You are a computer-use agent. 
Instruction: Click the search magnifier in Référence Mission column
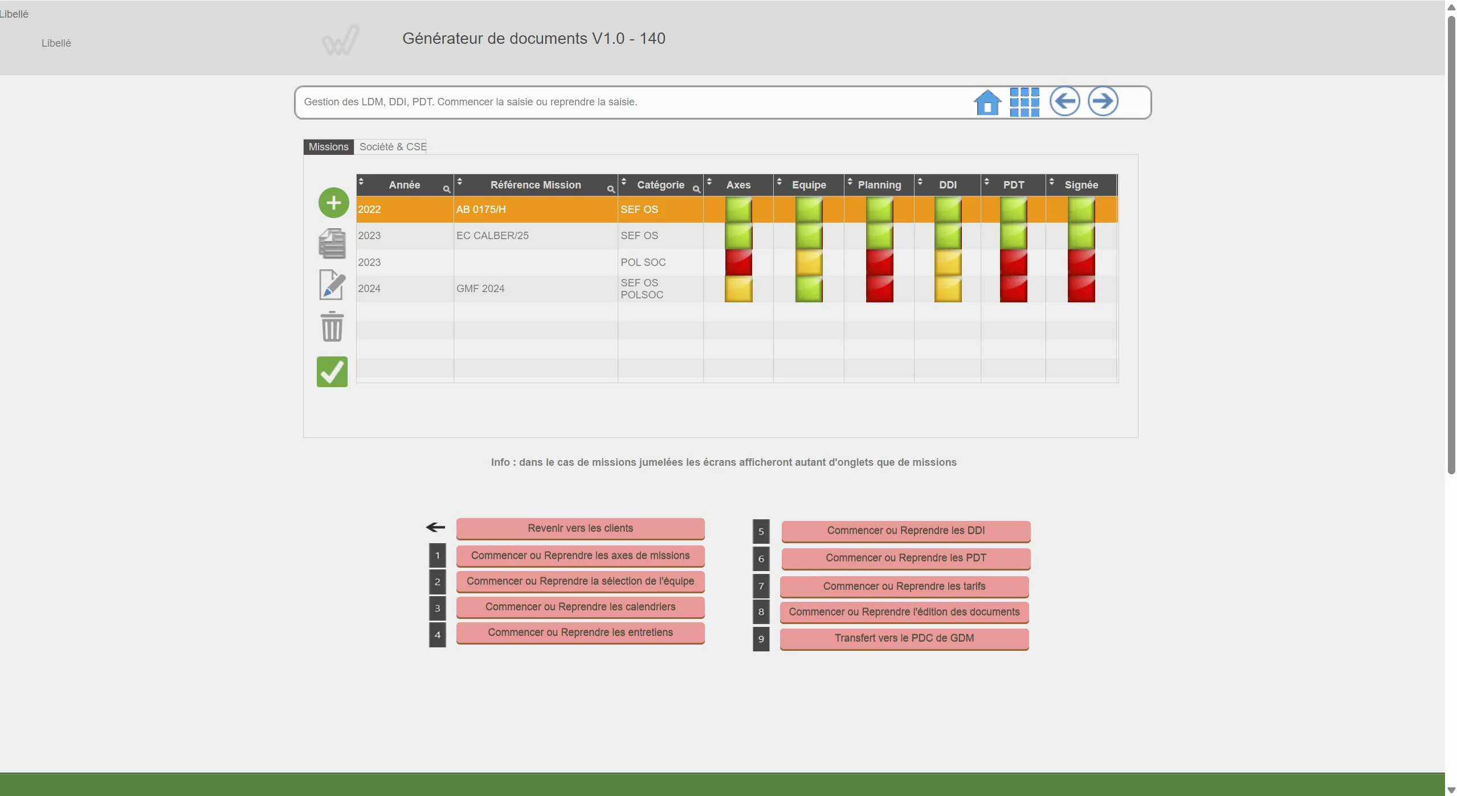coord(611,190)
